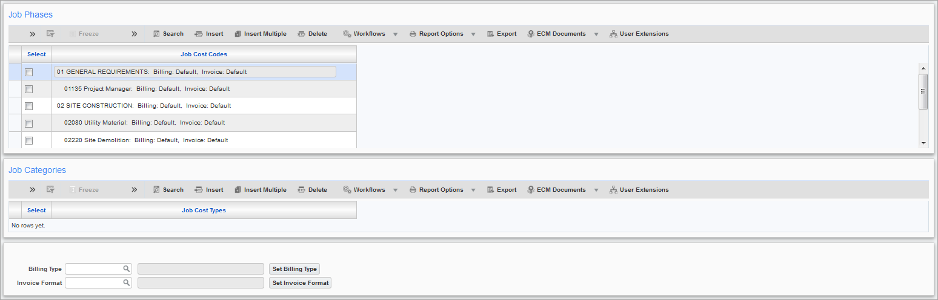Click Job Phases scrollbar up arrow
This screenshot has width=938, height=300.
[x=923, y=68]
